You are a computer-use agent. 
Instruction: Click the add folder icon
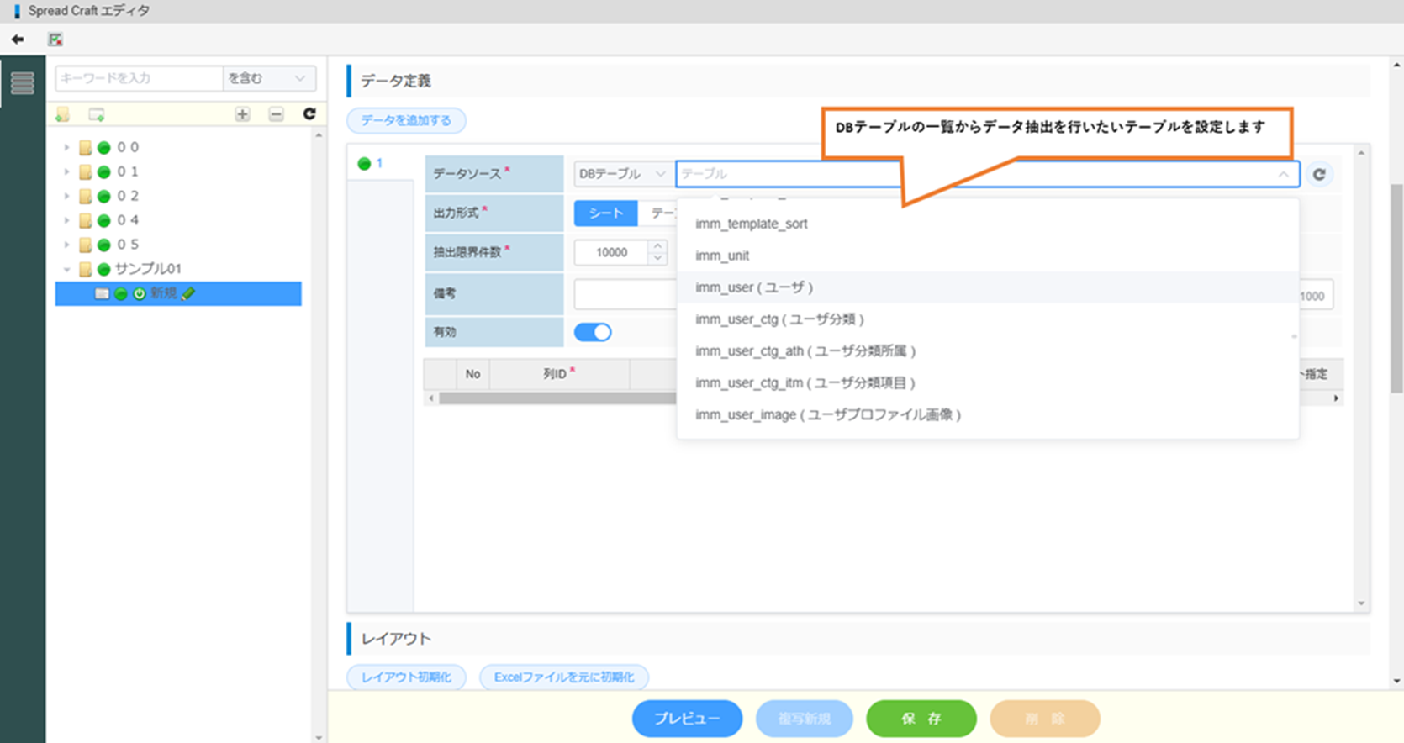tap(63, 114)
